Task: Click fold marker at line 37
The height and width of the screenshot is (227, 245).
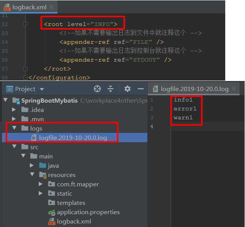Action: tap(25, 69)
